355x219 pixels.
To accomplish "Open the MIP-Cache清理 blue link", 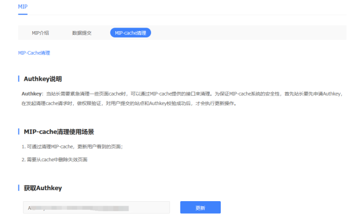I will click(x=34, y=53).
